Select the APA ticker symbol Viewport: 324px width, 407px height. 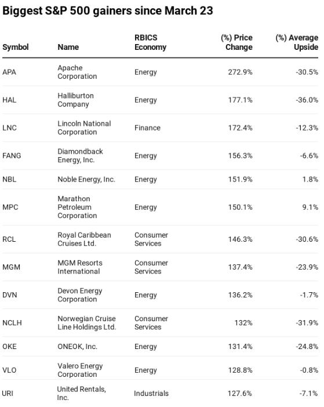[x=9, y=72]
